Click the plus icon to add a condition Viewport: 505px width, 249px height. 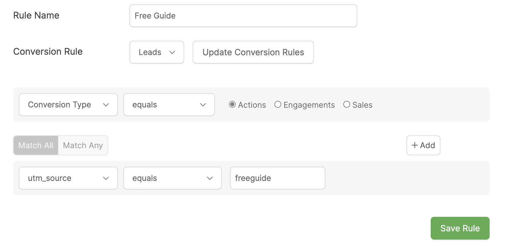click(415, 145)
